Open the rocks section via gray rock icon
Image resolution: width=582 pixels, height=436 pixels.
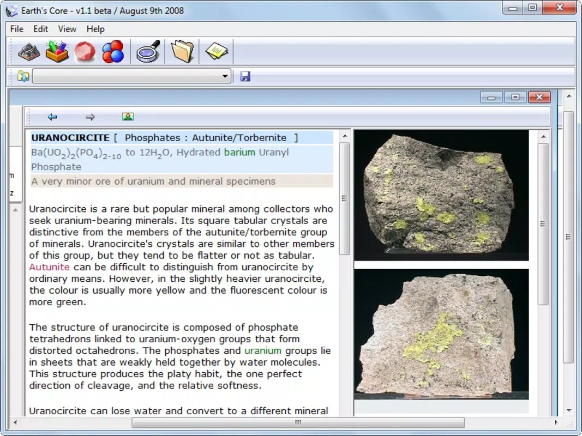[28, 52]
